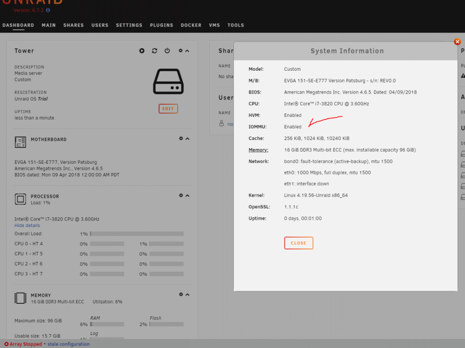Screen dimensions: 465x348
Task: Click the Kernel Linux 4.19.56-Unraid value
Action: pyautogui.click(x=316, y=195)
